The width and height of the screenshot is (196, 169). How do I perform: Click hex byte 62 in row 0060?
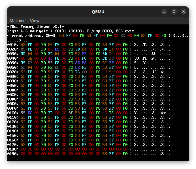(23, 67)
